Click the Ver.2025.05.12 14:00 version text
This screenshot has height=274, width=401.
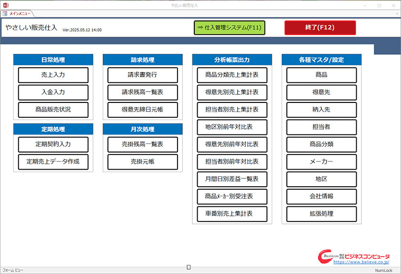coord(82,30)
